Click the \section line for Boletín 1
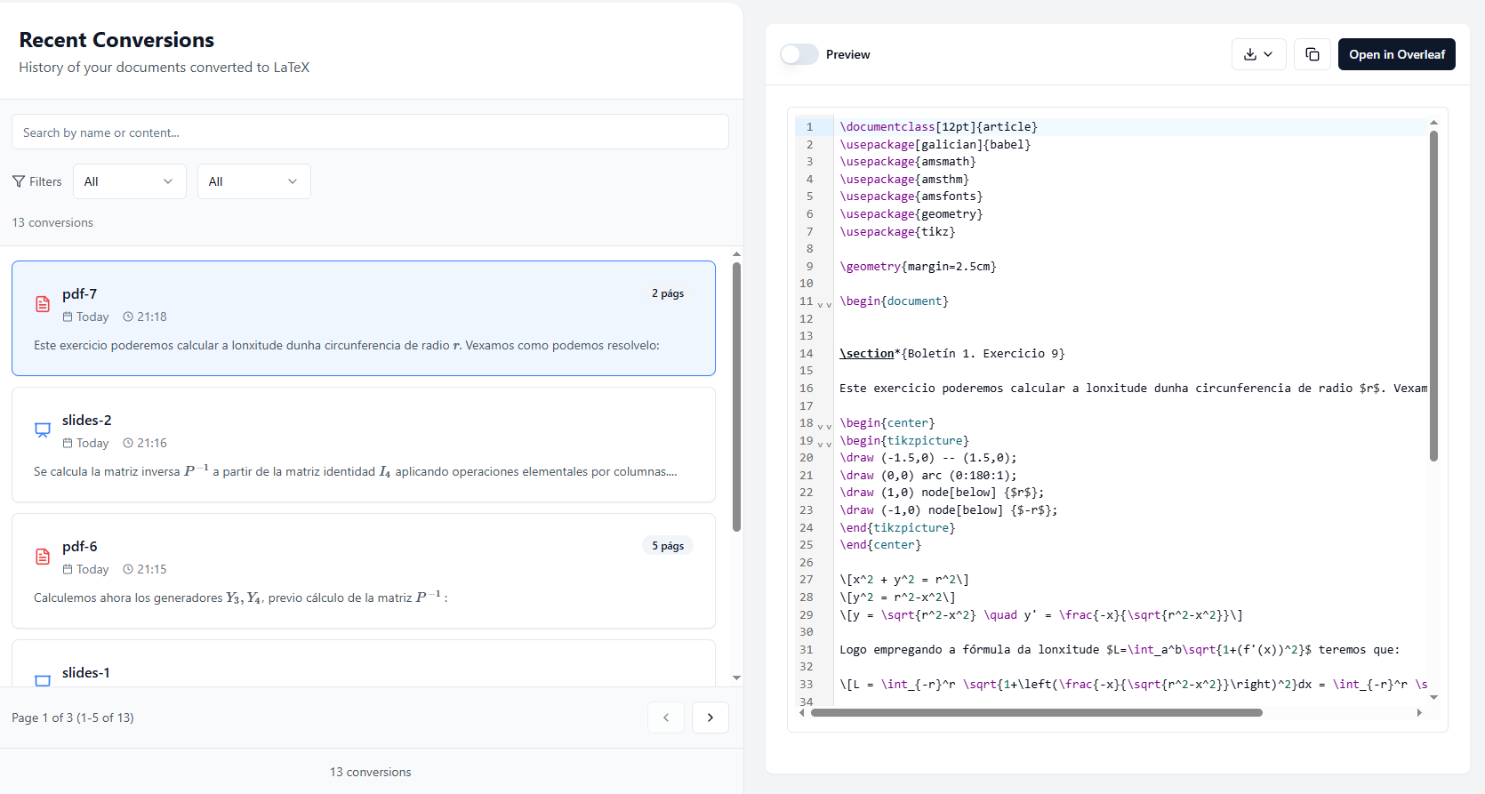1485x794 pixels. coord(951,354)
